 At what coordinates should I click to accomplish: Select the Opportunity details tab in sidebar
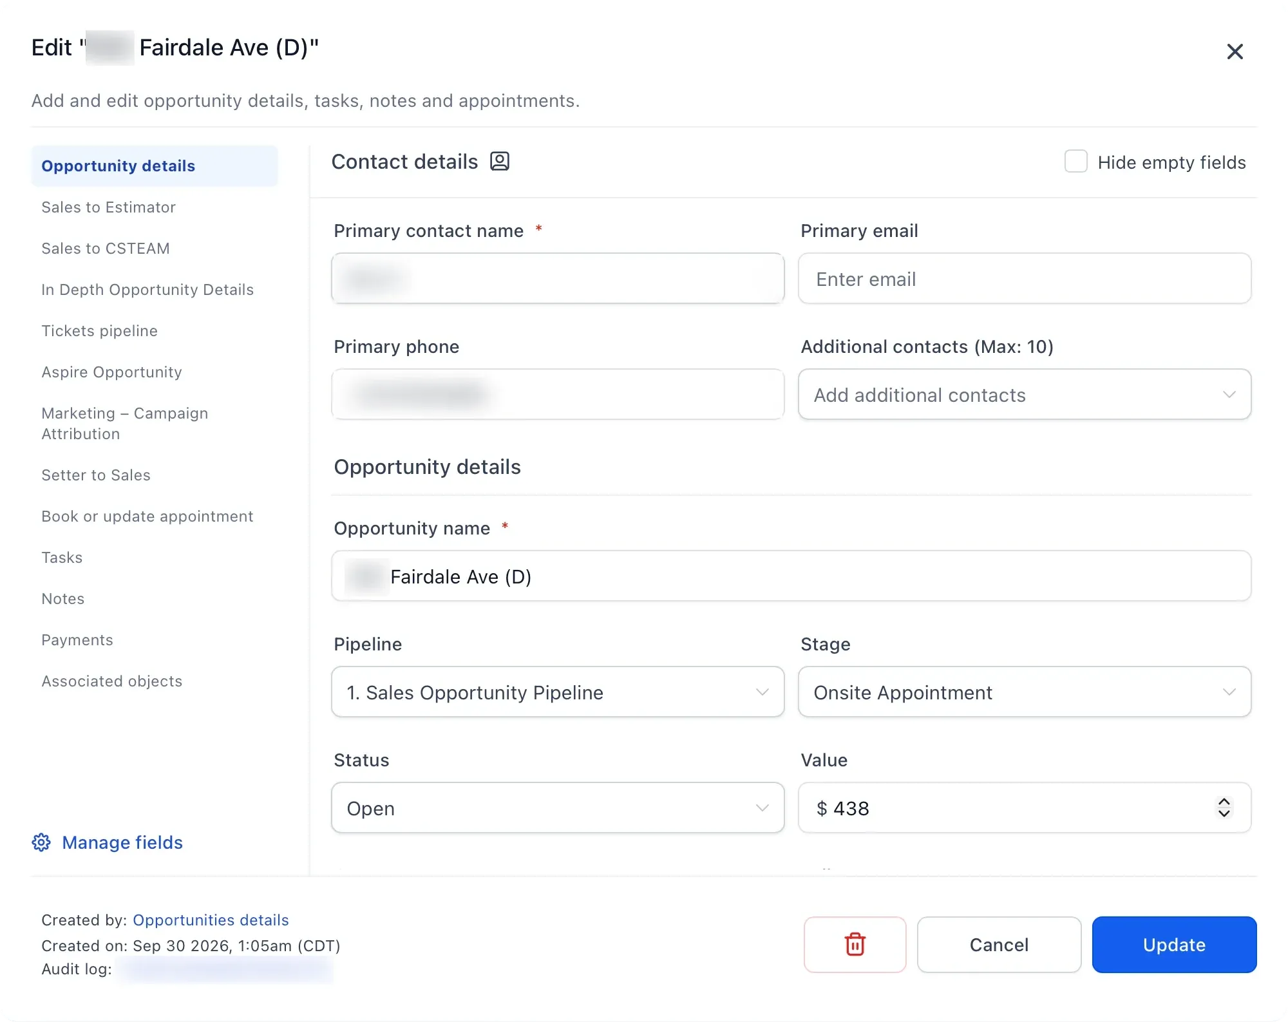point(155,166)
